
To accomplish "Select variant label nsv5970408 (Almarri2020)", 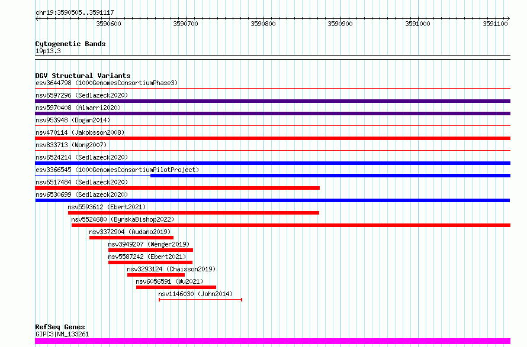I will pyautogui.click(x=78, y=108).
